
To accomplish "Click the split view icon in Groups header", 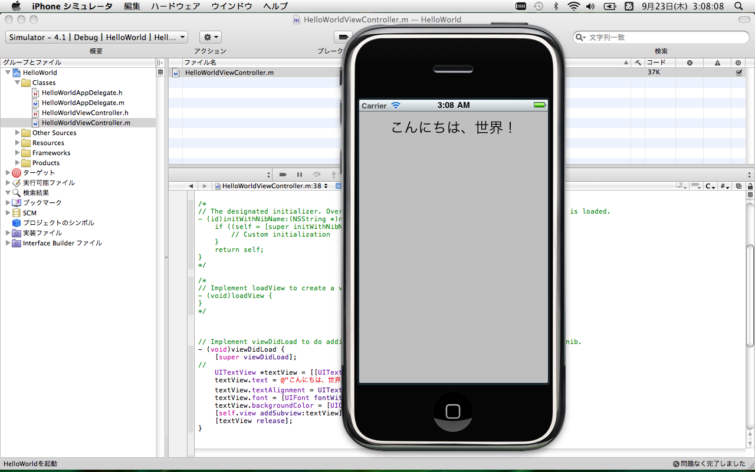I will [x=159, y=63].
